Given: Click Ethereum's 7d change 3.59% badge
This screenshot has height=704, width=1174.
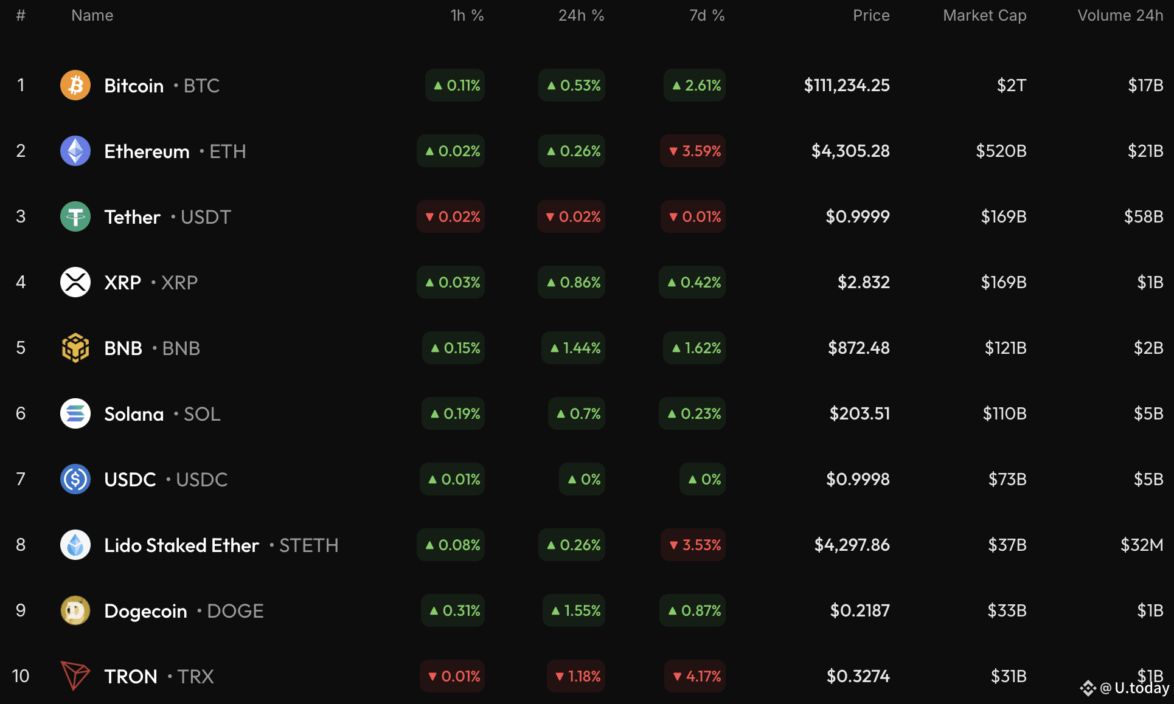Looking at the screenshot, I should pos(693,151).
